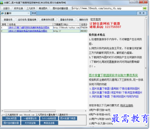Click the app icon in the title bar
The height and width of the screenshot is (129, 152).
tap(2, 3)
